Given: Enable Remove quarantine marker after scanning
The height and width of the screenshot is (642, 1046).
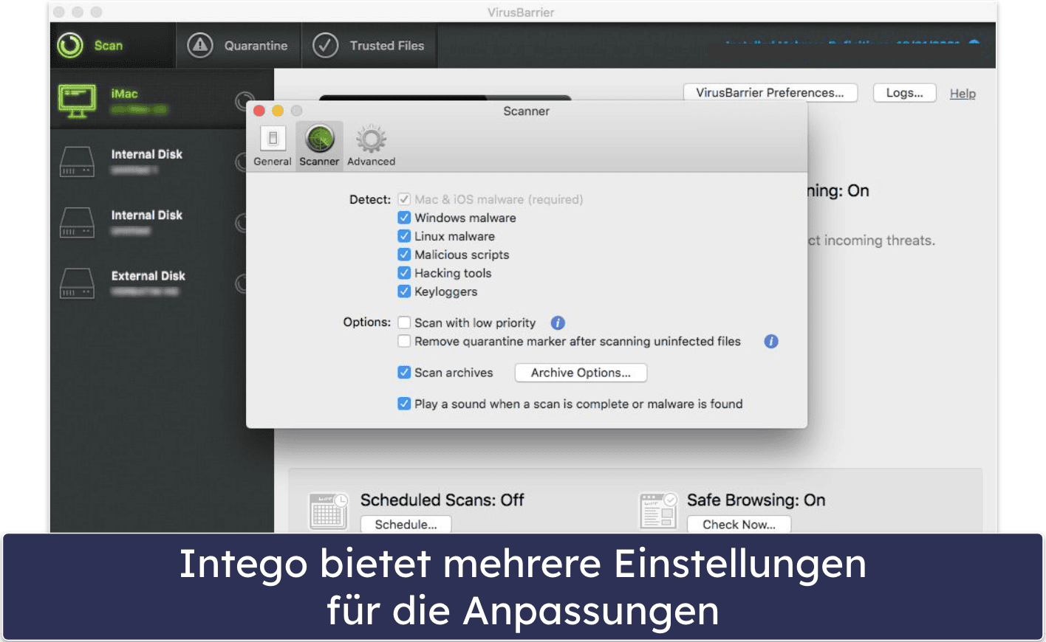Looking at the screenshot, I should click(404, 341).
